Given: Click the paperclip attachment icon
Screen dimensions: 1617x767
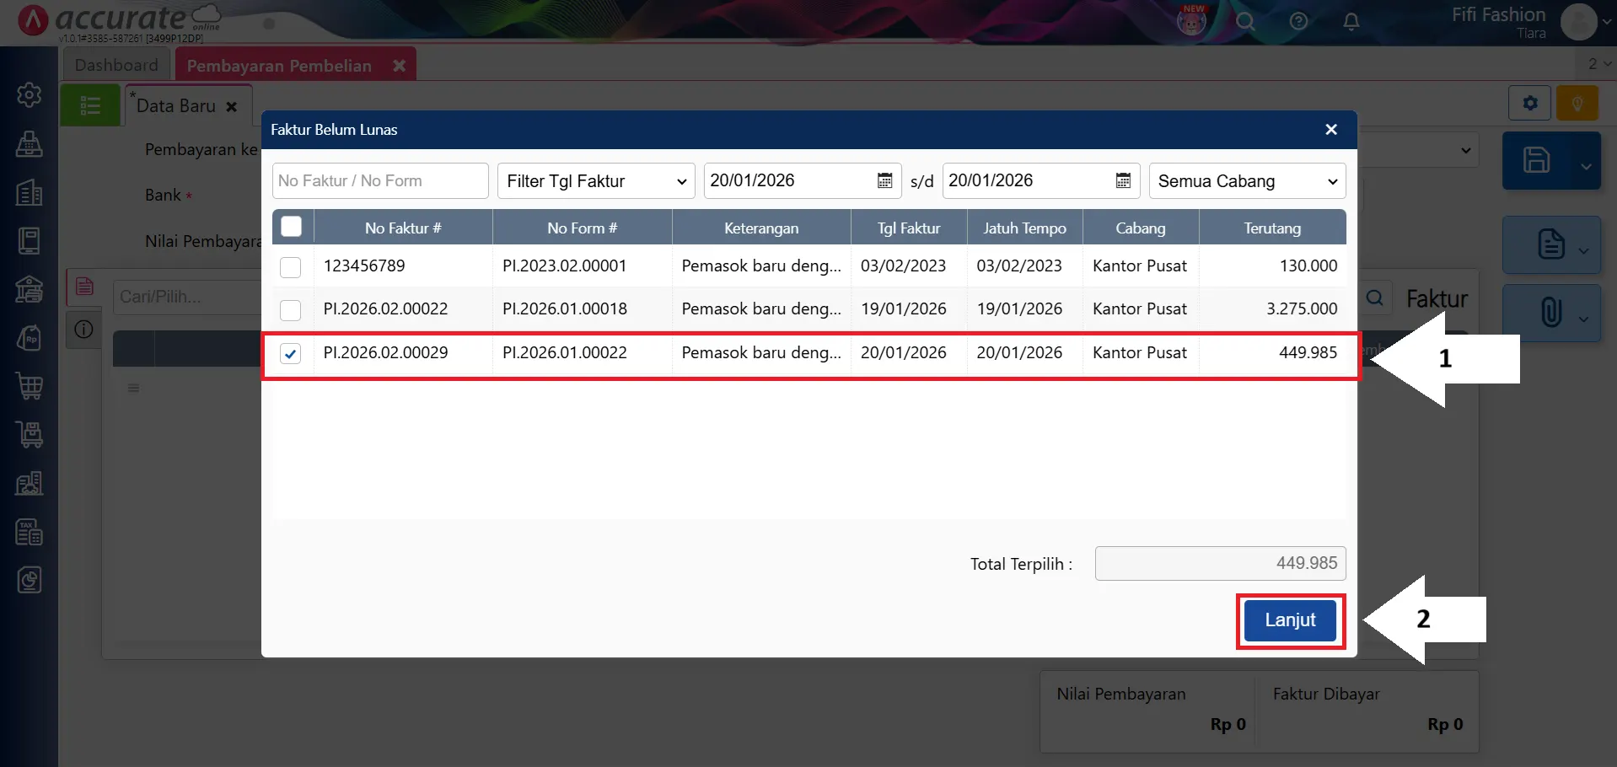Looking at the screenshot, I should pyautogui.click(x=1550, y=313).
